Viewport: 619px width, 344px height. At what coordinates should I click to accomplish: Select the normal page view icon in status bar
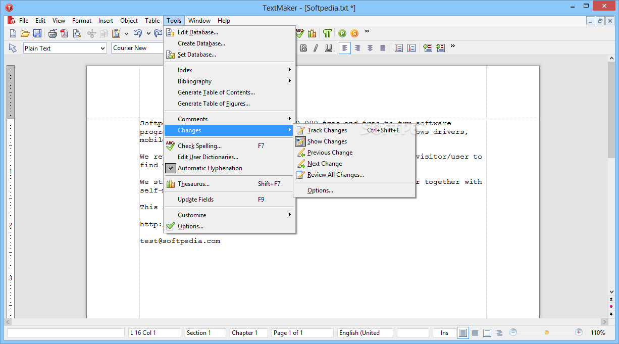tap(463, 332)
